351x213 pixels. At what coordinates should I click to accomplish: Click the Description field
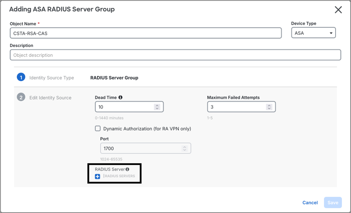(x=143, y=55)
